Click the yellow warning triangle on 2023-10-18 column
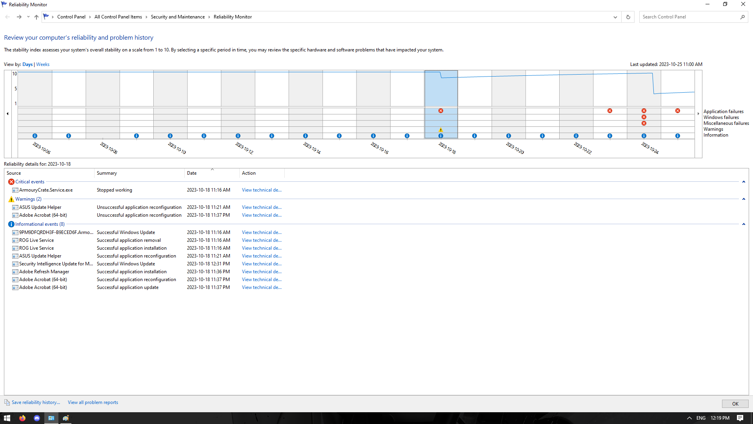 pyautogui.click(x=441, y=129)
